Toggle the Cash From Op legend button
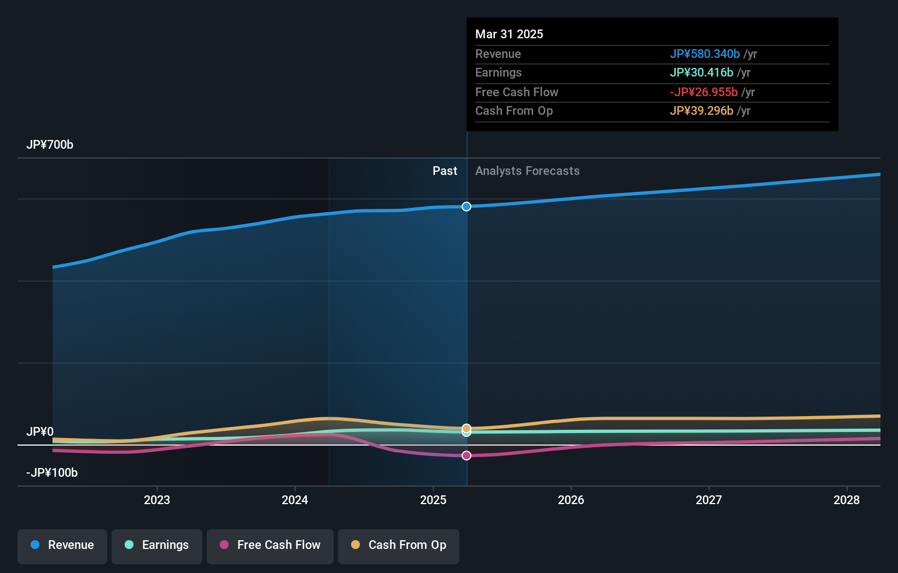This screenshot has height=573, width=898. pos(399,546)
